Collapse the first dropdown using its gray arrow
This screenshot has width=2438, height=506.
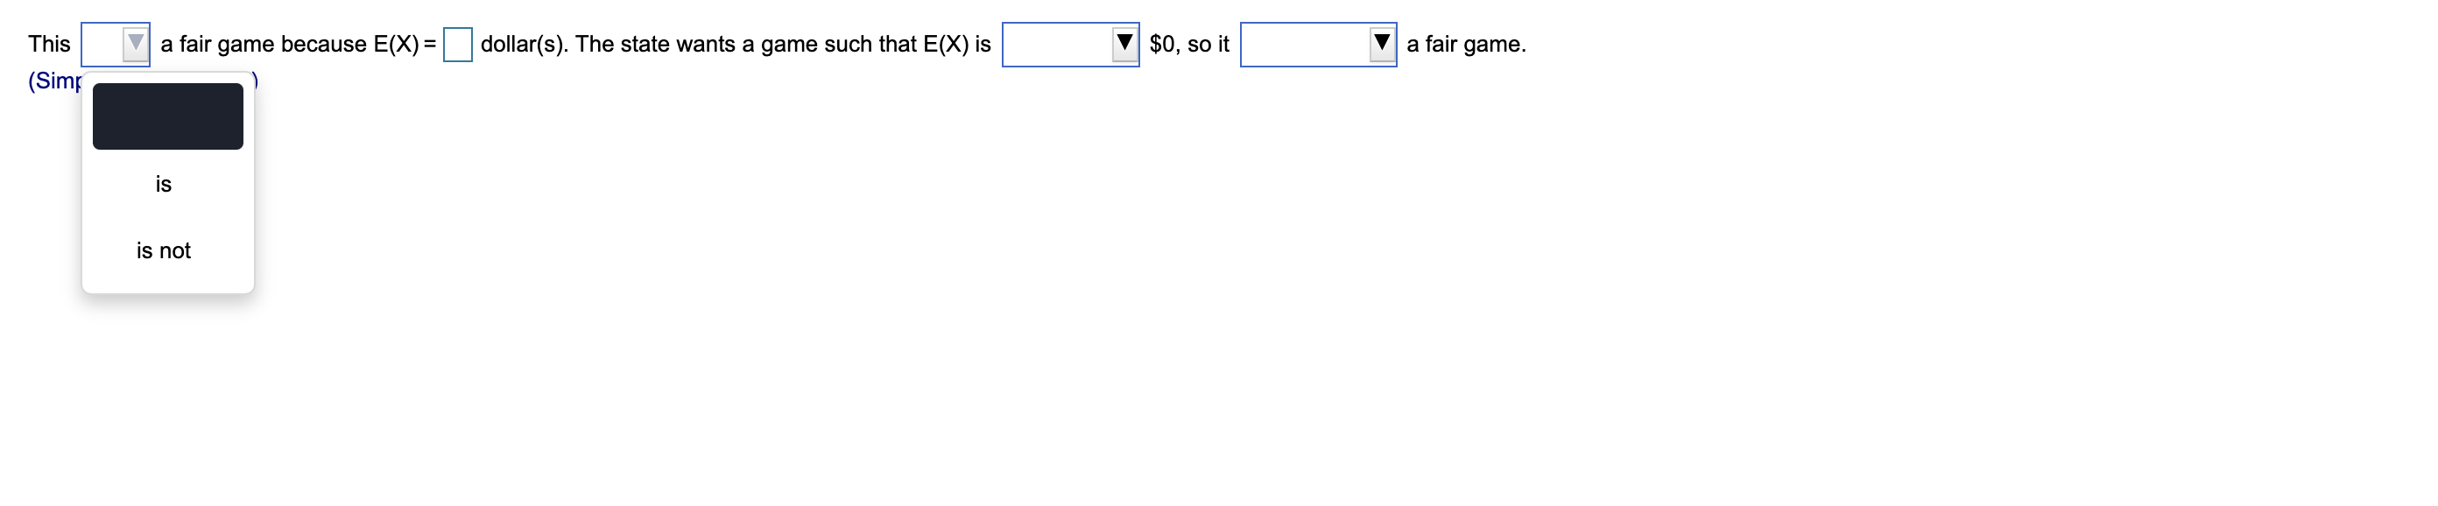pyautogui.click(x=136, y=44)
